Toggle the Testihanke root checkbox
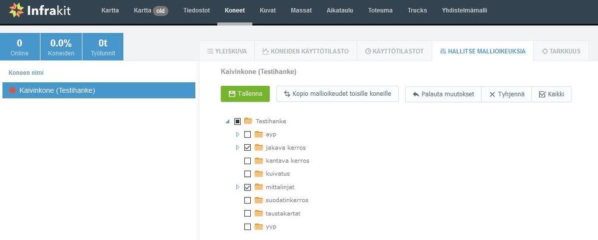Image resolution: width=598 pixels, height=240 pixels. tap(237, 121)
